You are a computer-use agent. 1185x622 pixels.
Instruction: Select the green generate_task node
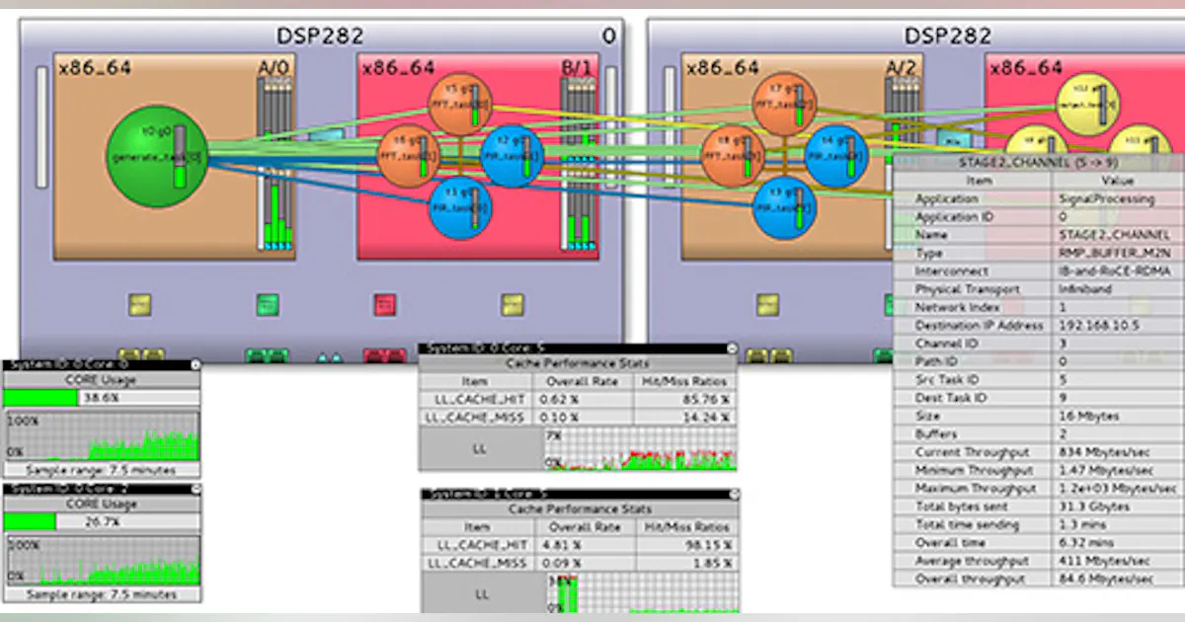(155, 156)
